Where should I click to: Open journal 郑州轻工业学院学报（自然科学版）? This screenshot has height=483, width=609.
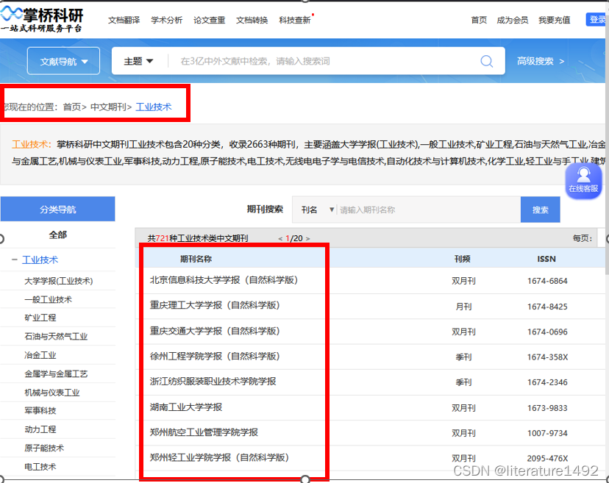(219, 457)
